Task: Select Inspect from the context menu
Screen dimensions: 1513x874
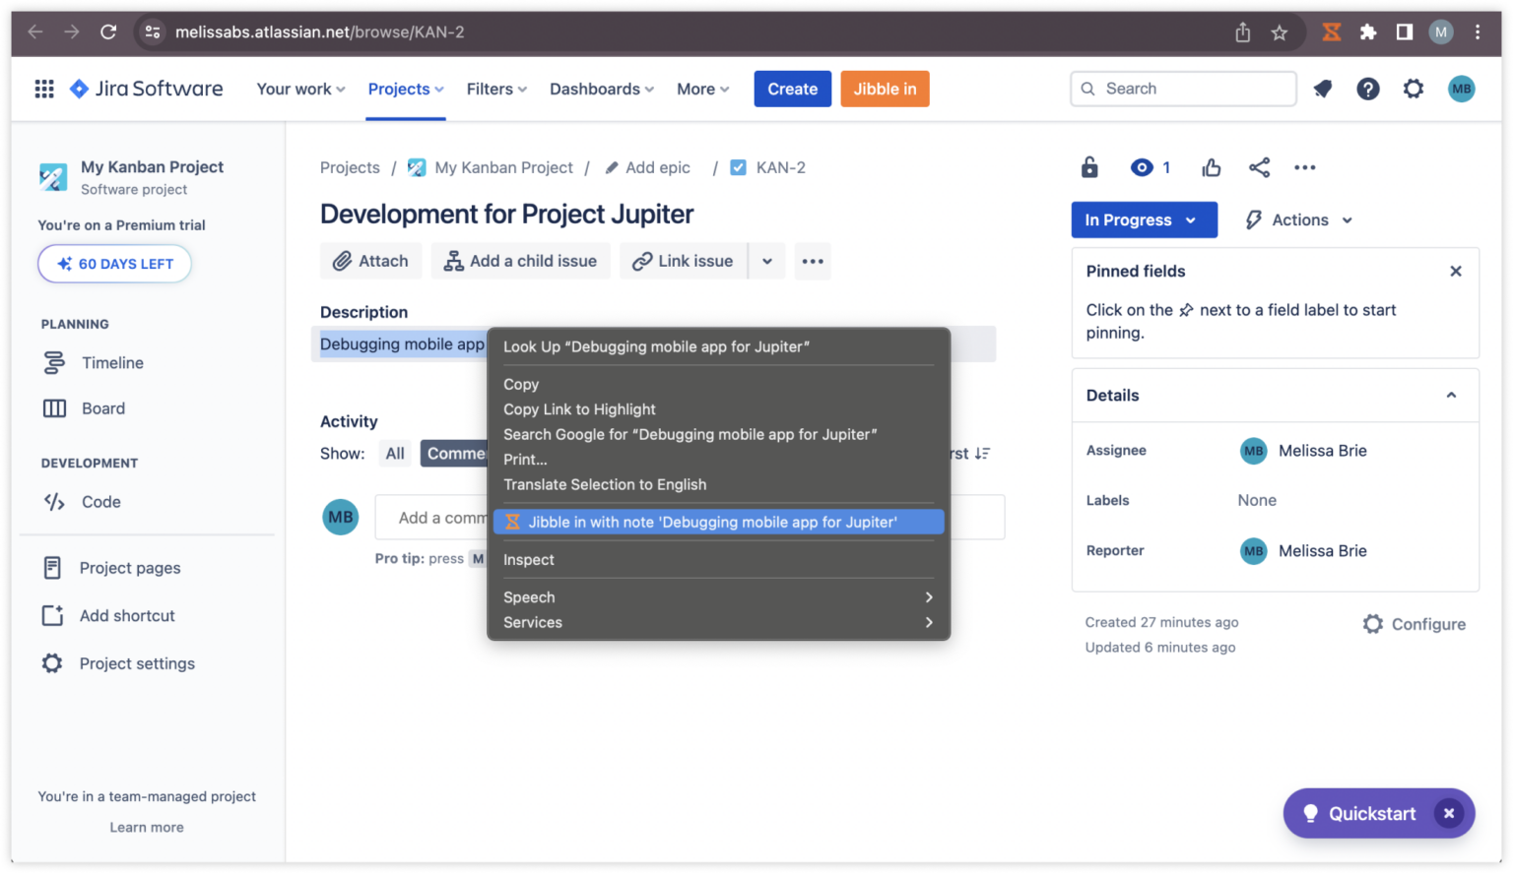Action: tap(529, 559)
